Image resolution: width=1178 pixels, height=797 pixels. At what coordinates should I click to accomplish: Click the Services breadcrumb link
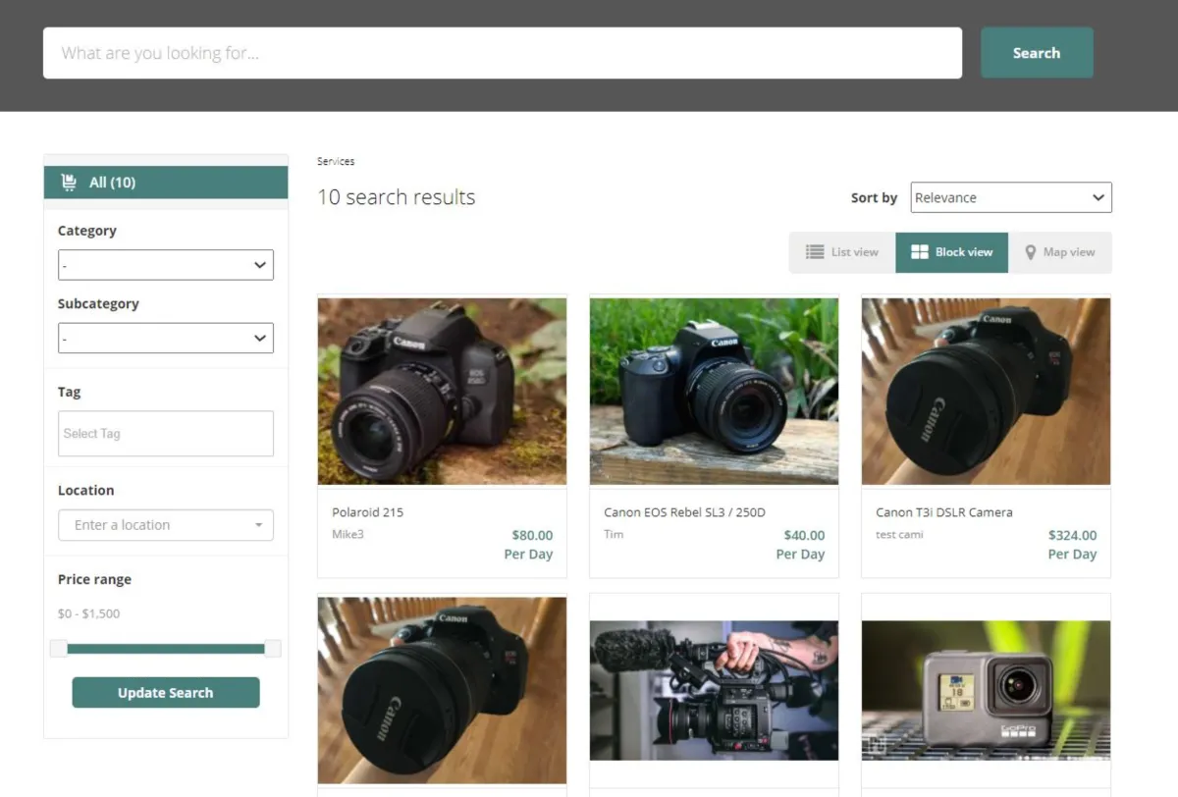(336, 161)
